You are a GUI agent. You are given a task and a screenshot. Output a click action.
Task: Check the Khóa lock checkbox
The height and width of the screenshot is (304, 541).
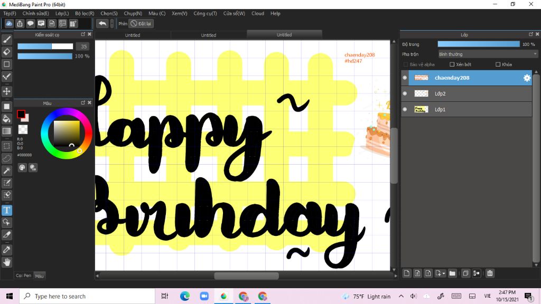(498, 64)
